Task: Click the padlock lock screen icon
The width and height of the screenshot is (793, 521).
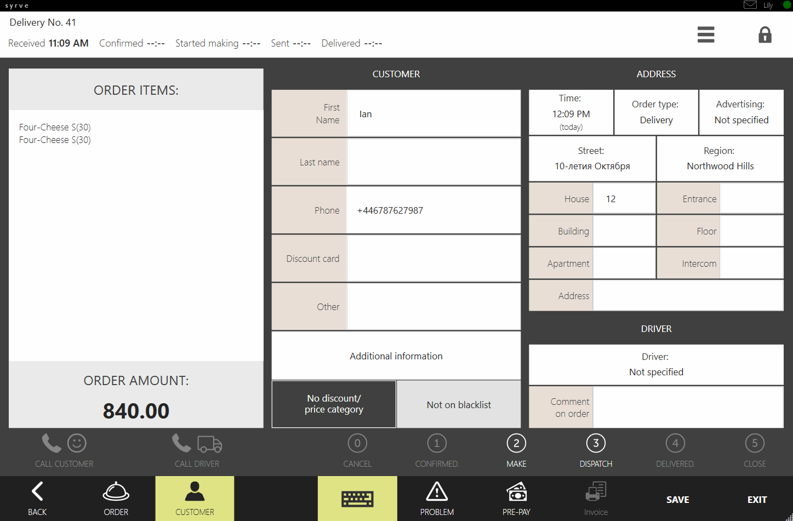Action: click(765, 35)
